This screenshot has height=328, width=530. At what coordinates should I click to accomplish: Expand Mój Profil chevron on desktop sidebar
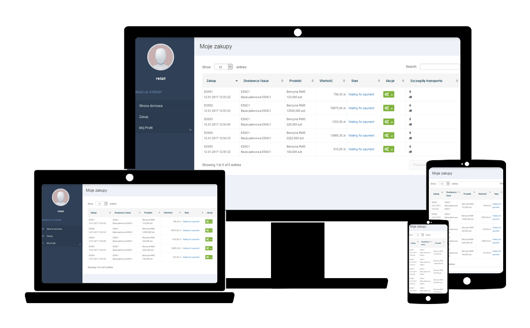click(x=190, y=129)
